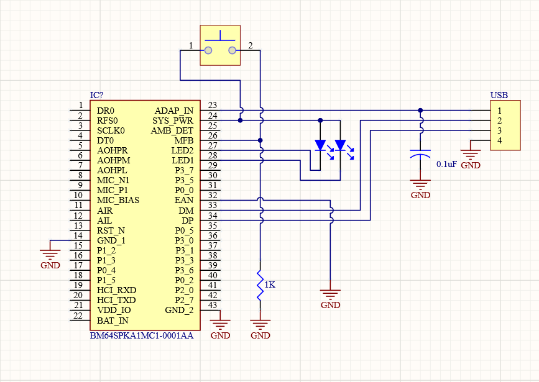Viewport: 539px width, 382px height.
Task: Click the GND_2 pin label
Action: [179, 310]
